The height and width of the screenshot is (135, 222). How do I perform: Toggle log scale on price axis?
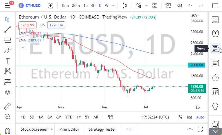click(189, 117)
